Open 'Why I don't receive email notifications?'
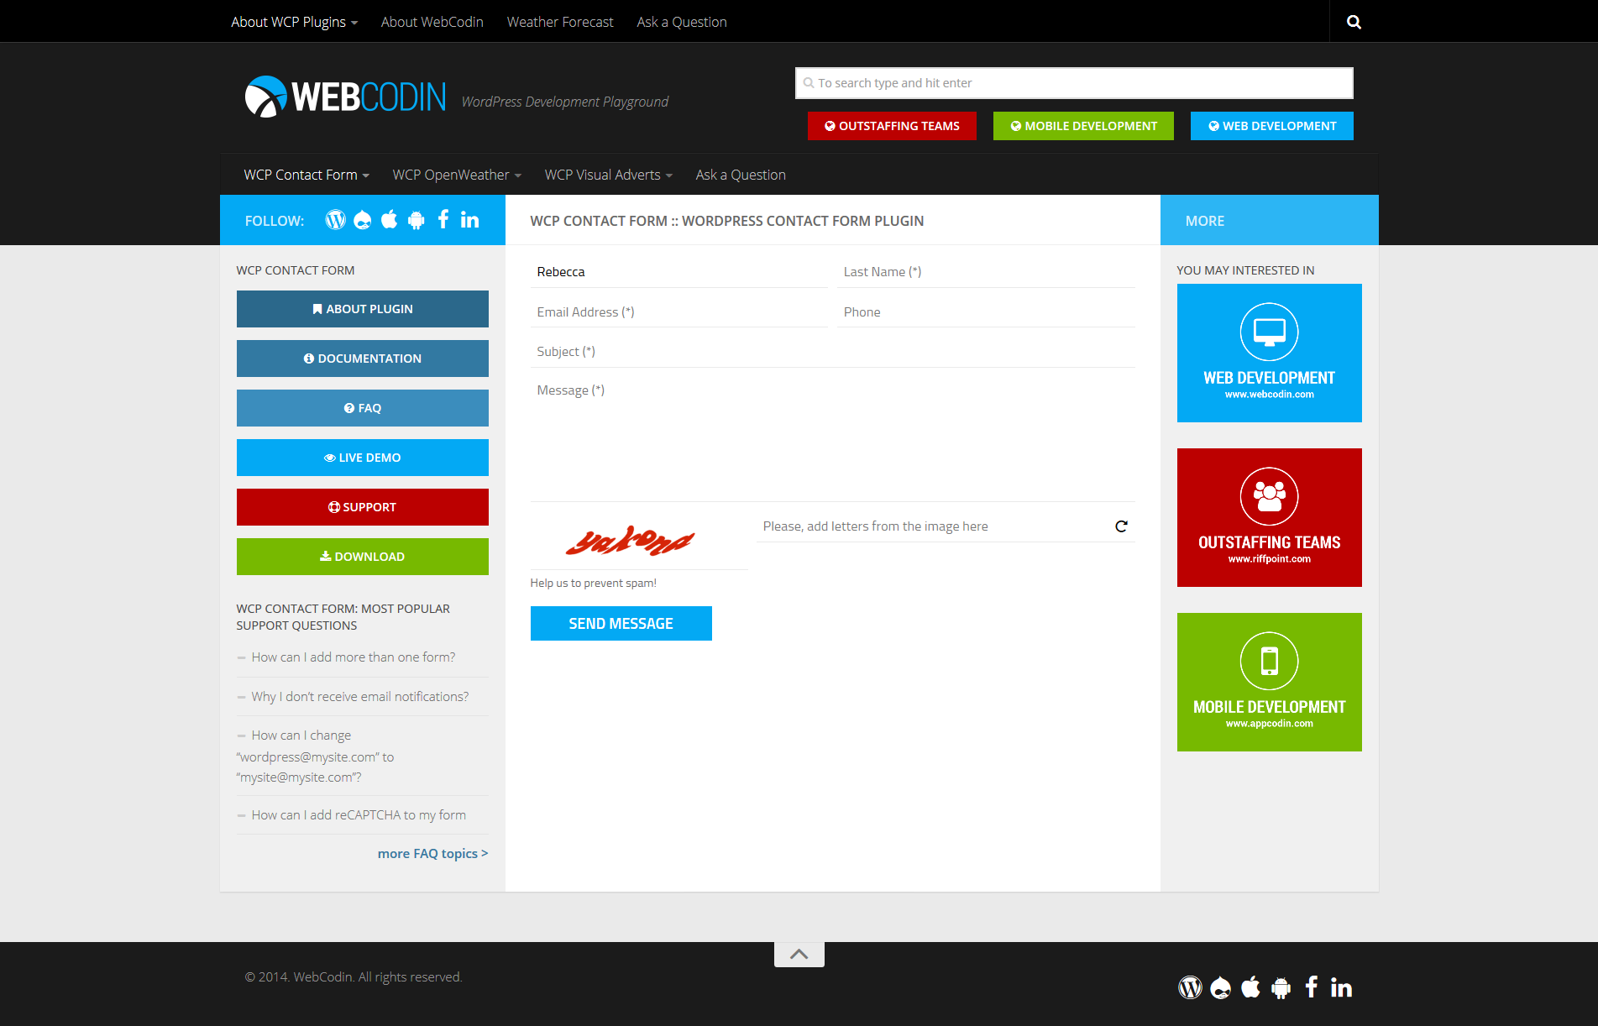The width and height of the screenshot is (1598, 1026). pyautogui.click(x=360, y=697)
